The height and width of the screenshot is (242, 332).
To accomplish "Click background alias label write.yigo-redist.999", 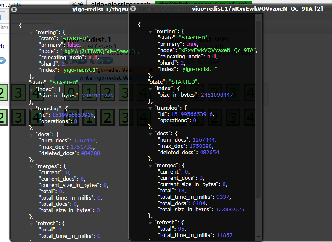I will pos(105,78).
